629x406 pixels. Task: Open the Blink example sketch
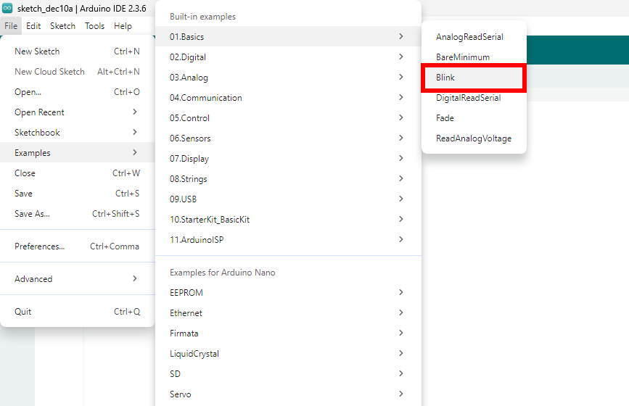coord(445,78)
